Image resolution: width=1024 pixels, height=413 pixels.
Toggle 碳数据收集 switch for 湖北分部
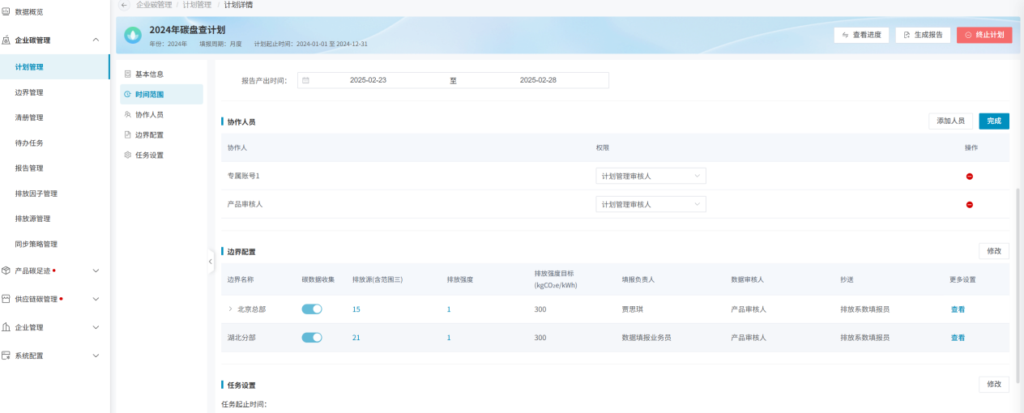click(312, 338)
